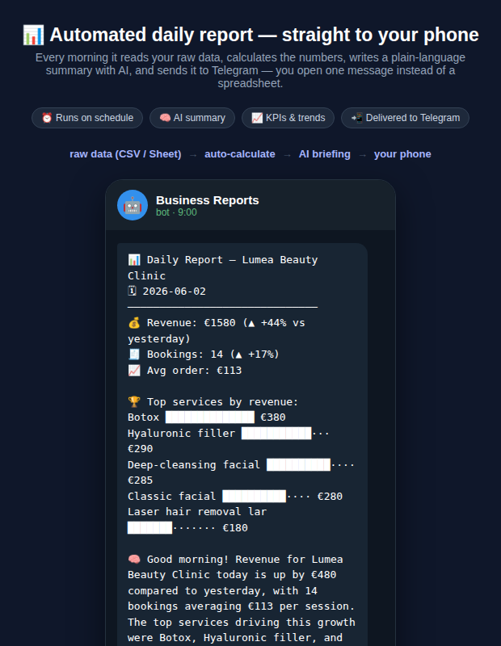Image resolution: width=501 pixels, height=646 pixels.
Task: Click the brain icon on the AI summary pill
Action: 165,118
